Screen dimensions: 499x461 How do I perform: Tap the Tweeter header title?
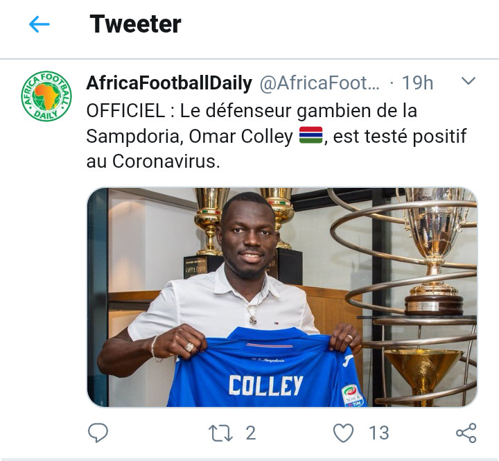(135, 24)
